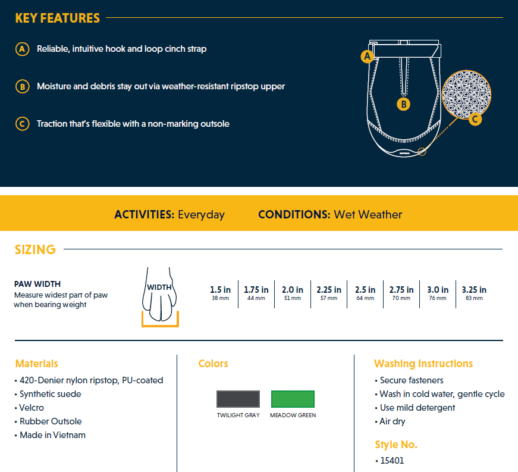The image size is (518, 472).
Task: Click 'CONDITIONS: Wet Weather' text
Action: point(330,214)
